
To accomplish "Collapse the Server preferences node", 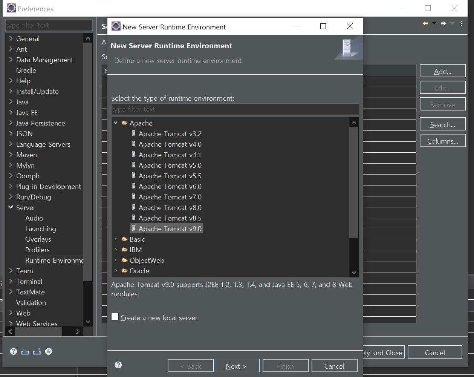I will tap(11, 207).
